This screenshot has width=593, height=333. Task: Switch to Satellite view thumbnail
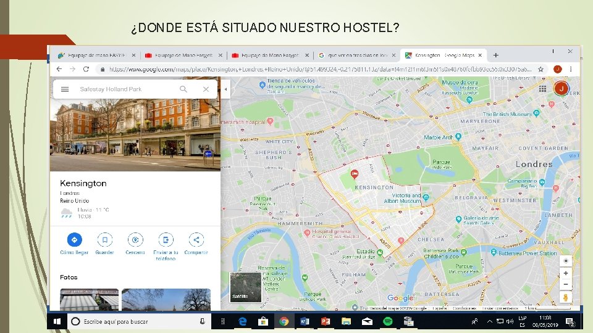point(246,287)
